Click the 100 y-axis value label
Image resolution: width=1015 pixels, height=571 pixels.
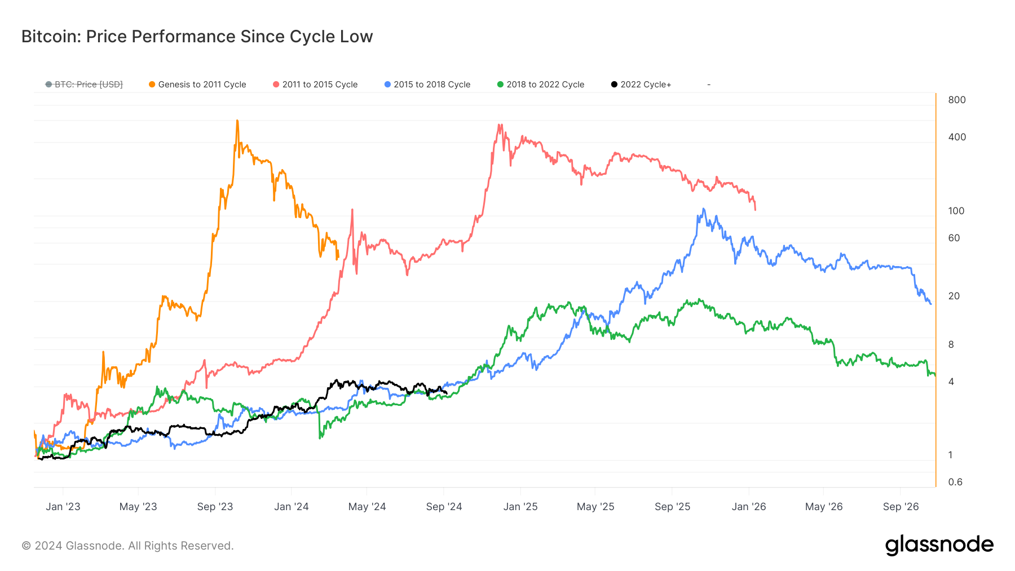[956, 211]
